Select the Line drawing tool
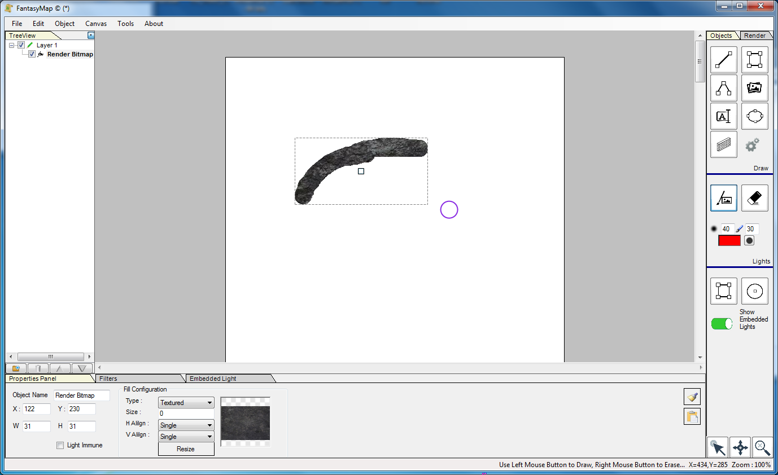Image resolution: width=778 pixels, height=475 pixels. pos(724,60)
